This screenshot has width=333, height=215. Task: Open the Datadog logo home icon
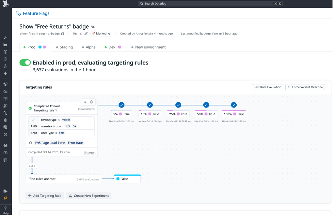(x=6, y=4)
